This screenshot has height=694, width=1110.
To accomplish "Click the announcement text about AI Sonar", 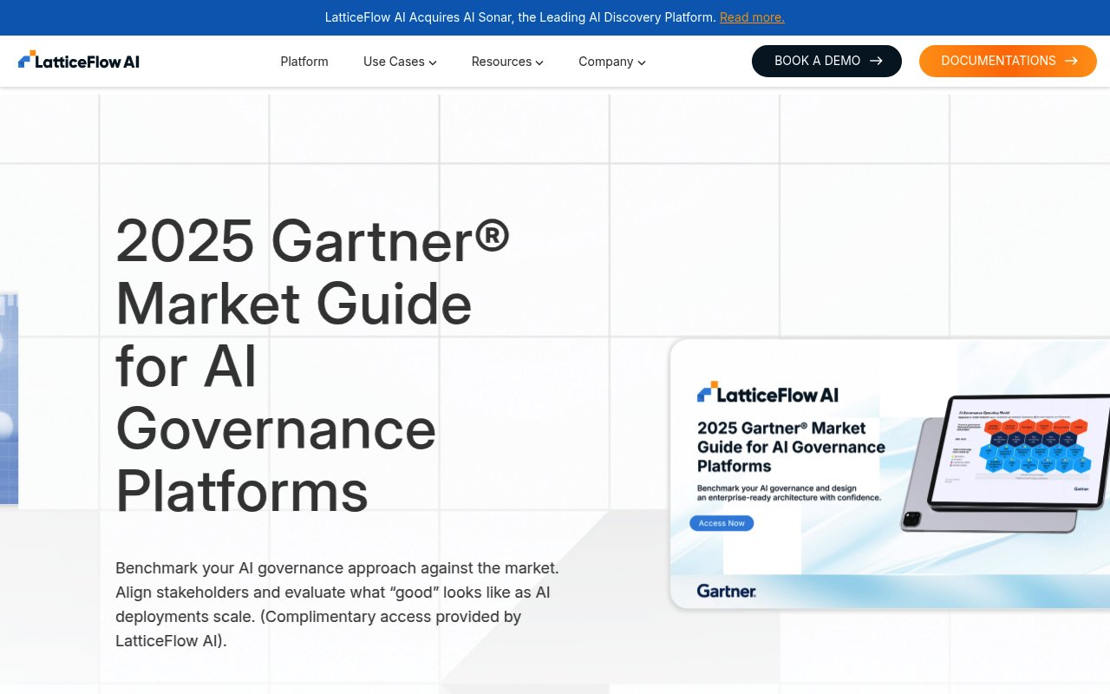I will pos(520,17).
